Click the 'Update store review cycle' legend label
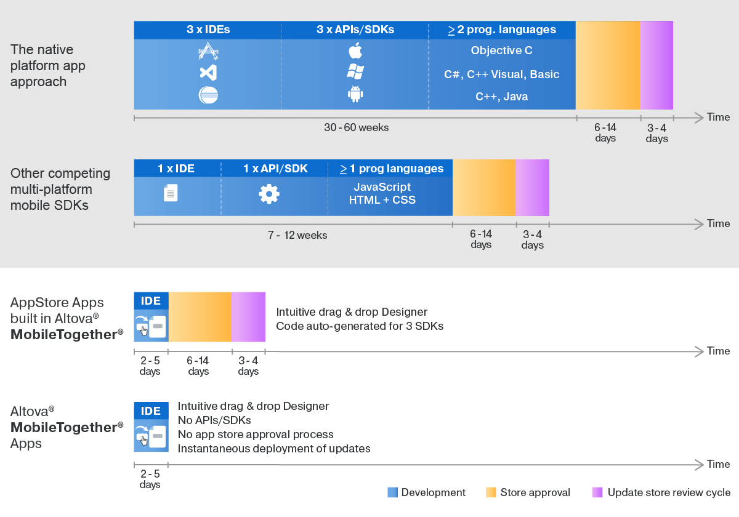 coord(669,492)
